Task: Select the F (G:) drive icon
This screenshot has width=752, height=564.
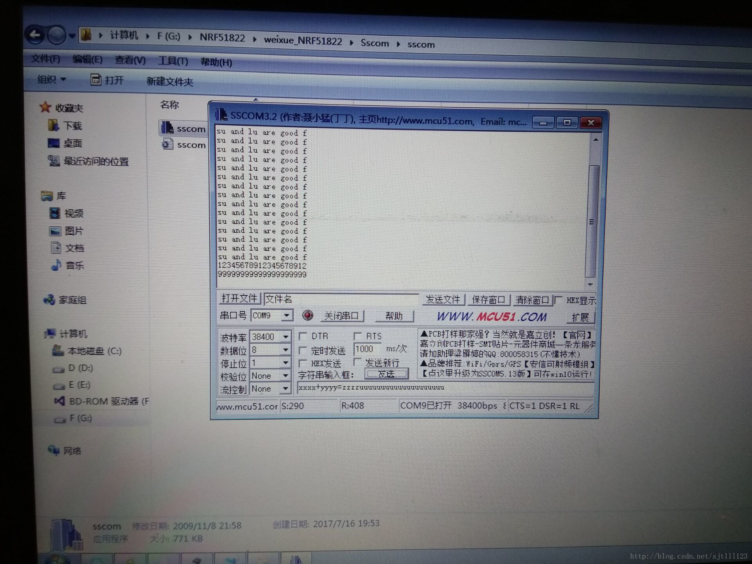Action: (60, 419)
